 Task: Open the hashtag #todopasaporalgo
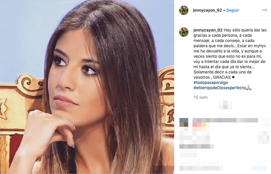[211, 82]
